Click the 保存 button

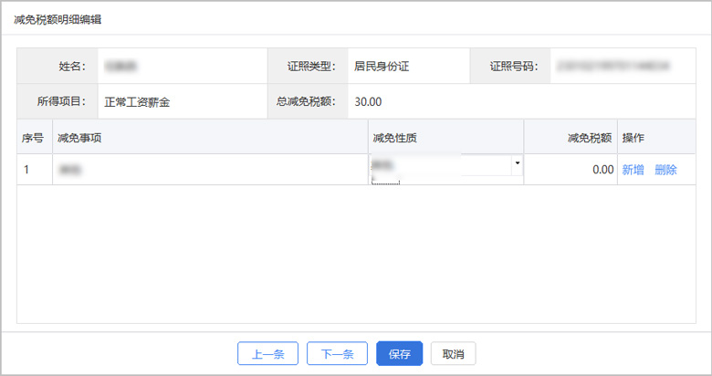pyautogui.click(x=399, y=354)
